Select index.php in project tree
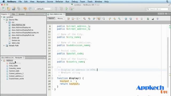 pos(16,43)
